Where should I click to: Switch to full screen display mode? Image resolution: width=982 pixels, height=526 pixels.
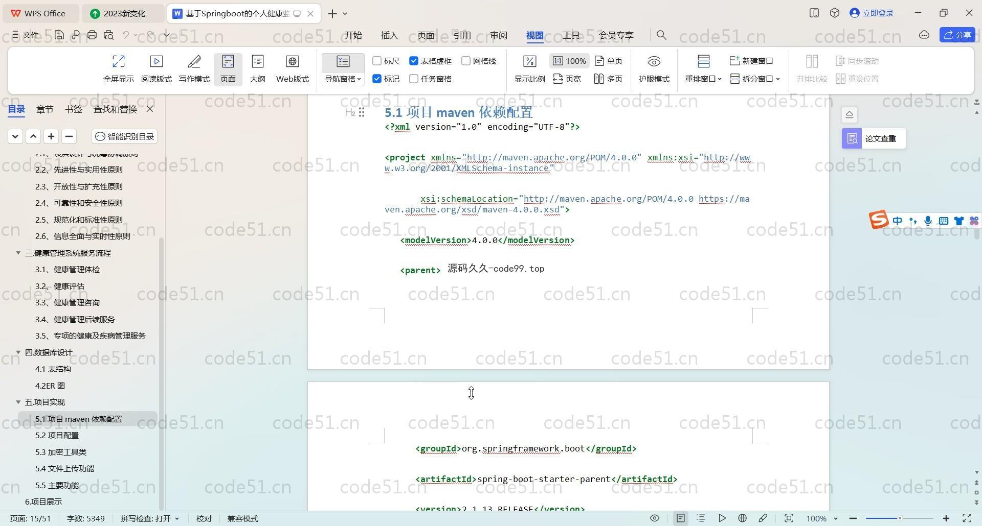tap(118, 69)
